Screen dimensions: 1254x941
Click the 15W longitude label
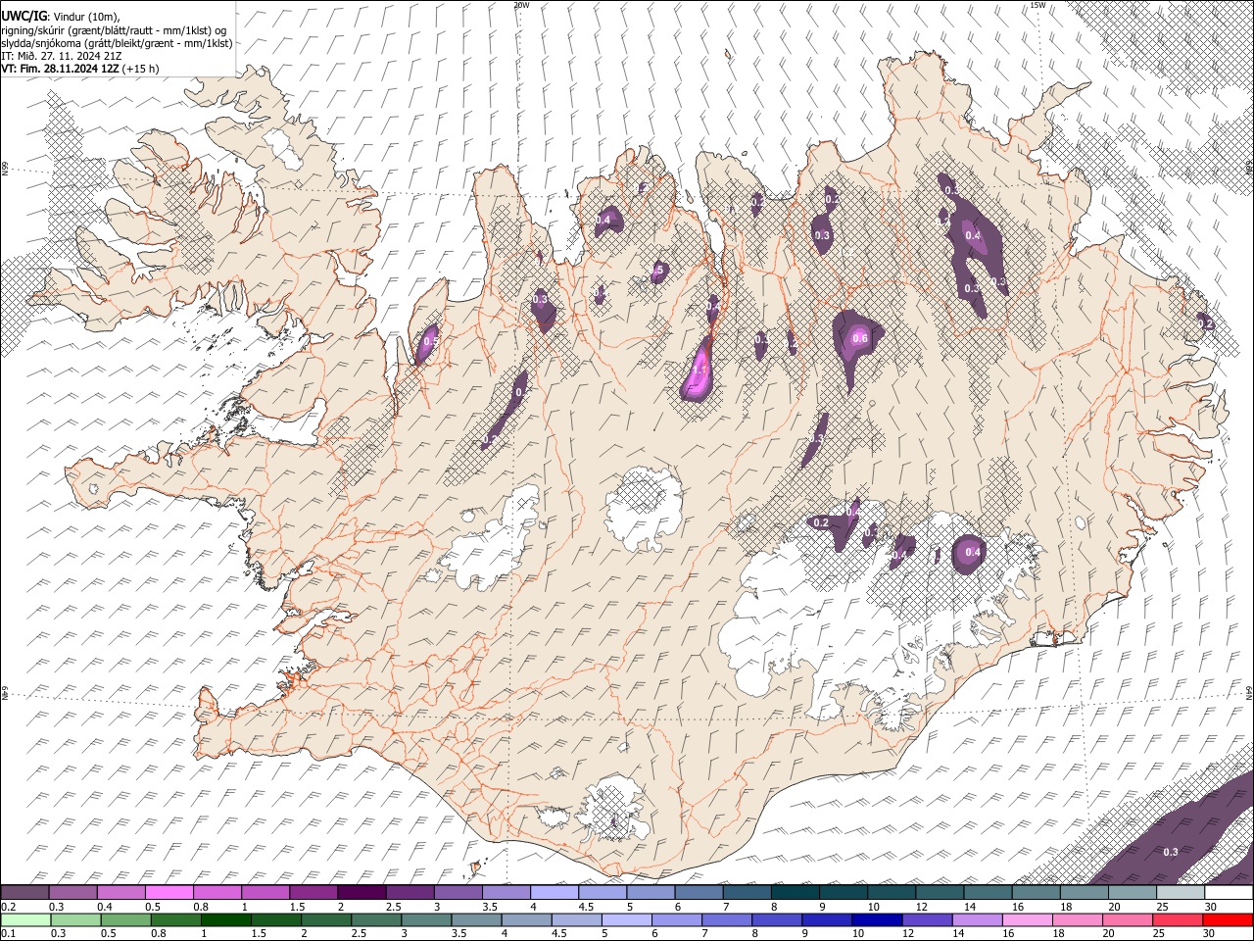[1037, 5]
